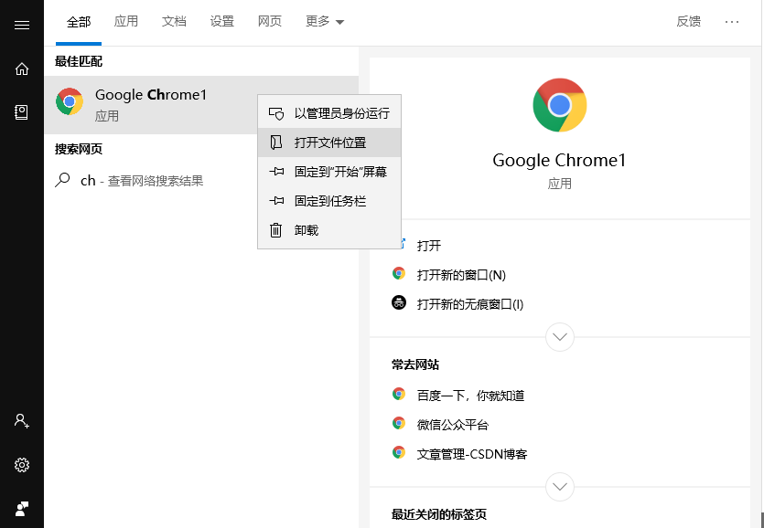764x528 pixels.
Task: Click the folder icon for open file location
Action: 276,143
